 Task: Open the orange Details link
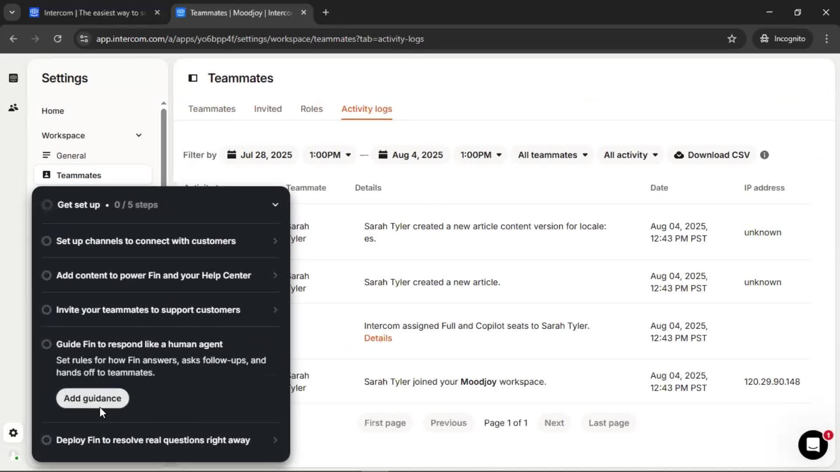pos(378,338)
